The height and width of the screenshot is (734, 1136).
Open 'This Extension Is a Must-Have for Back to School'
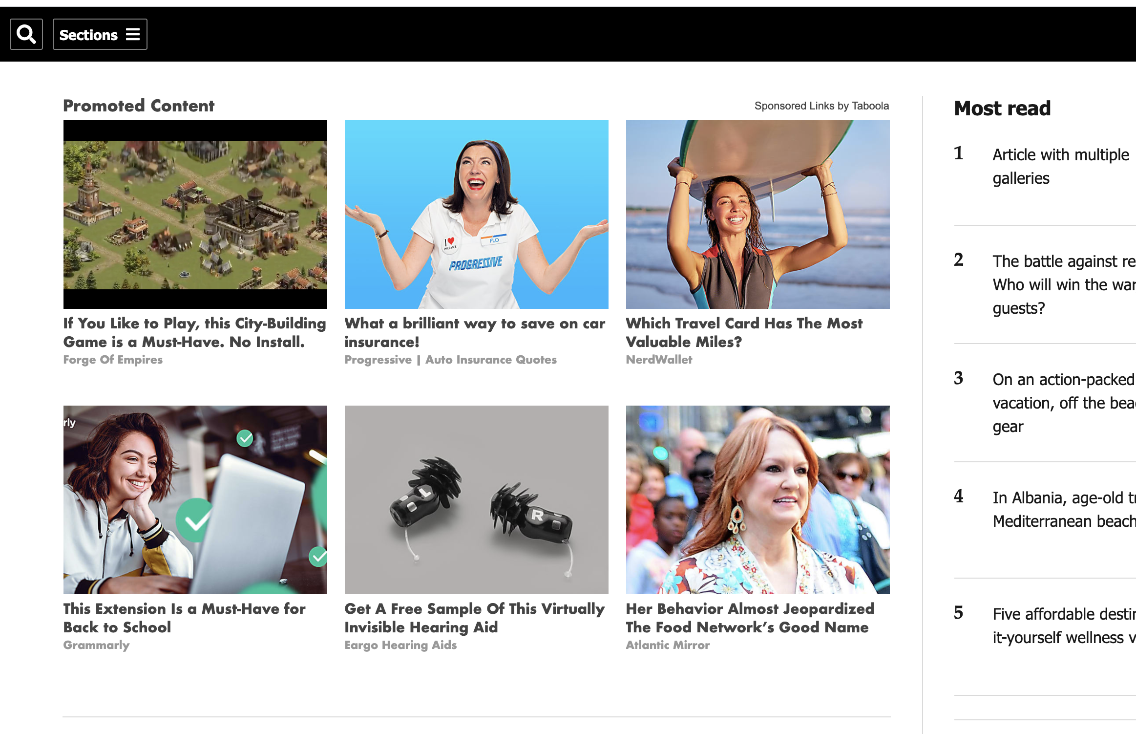[185, 618]
